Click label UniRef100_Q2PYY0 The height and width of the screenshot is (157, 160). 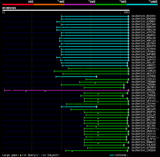pos(143,60)
